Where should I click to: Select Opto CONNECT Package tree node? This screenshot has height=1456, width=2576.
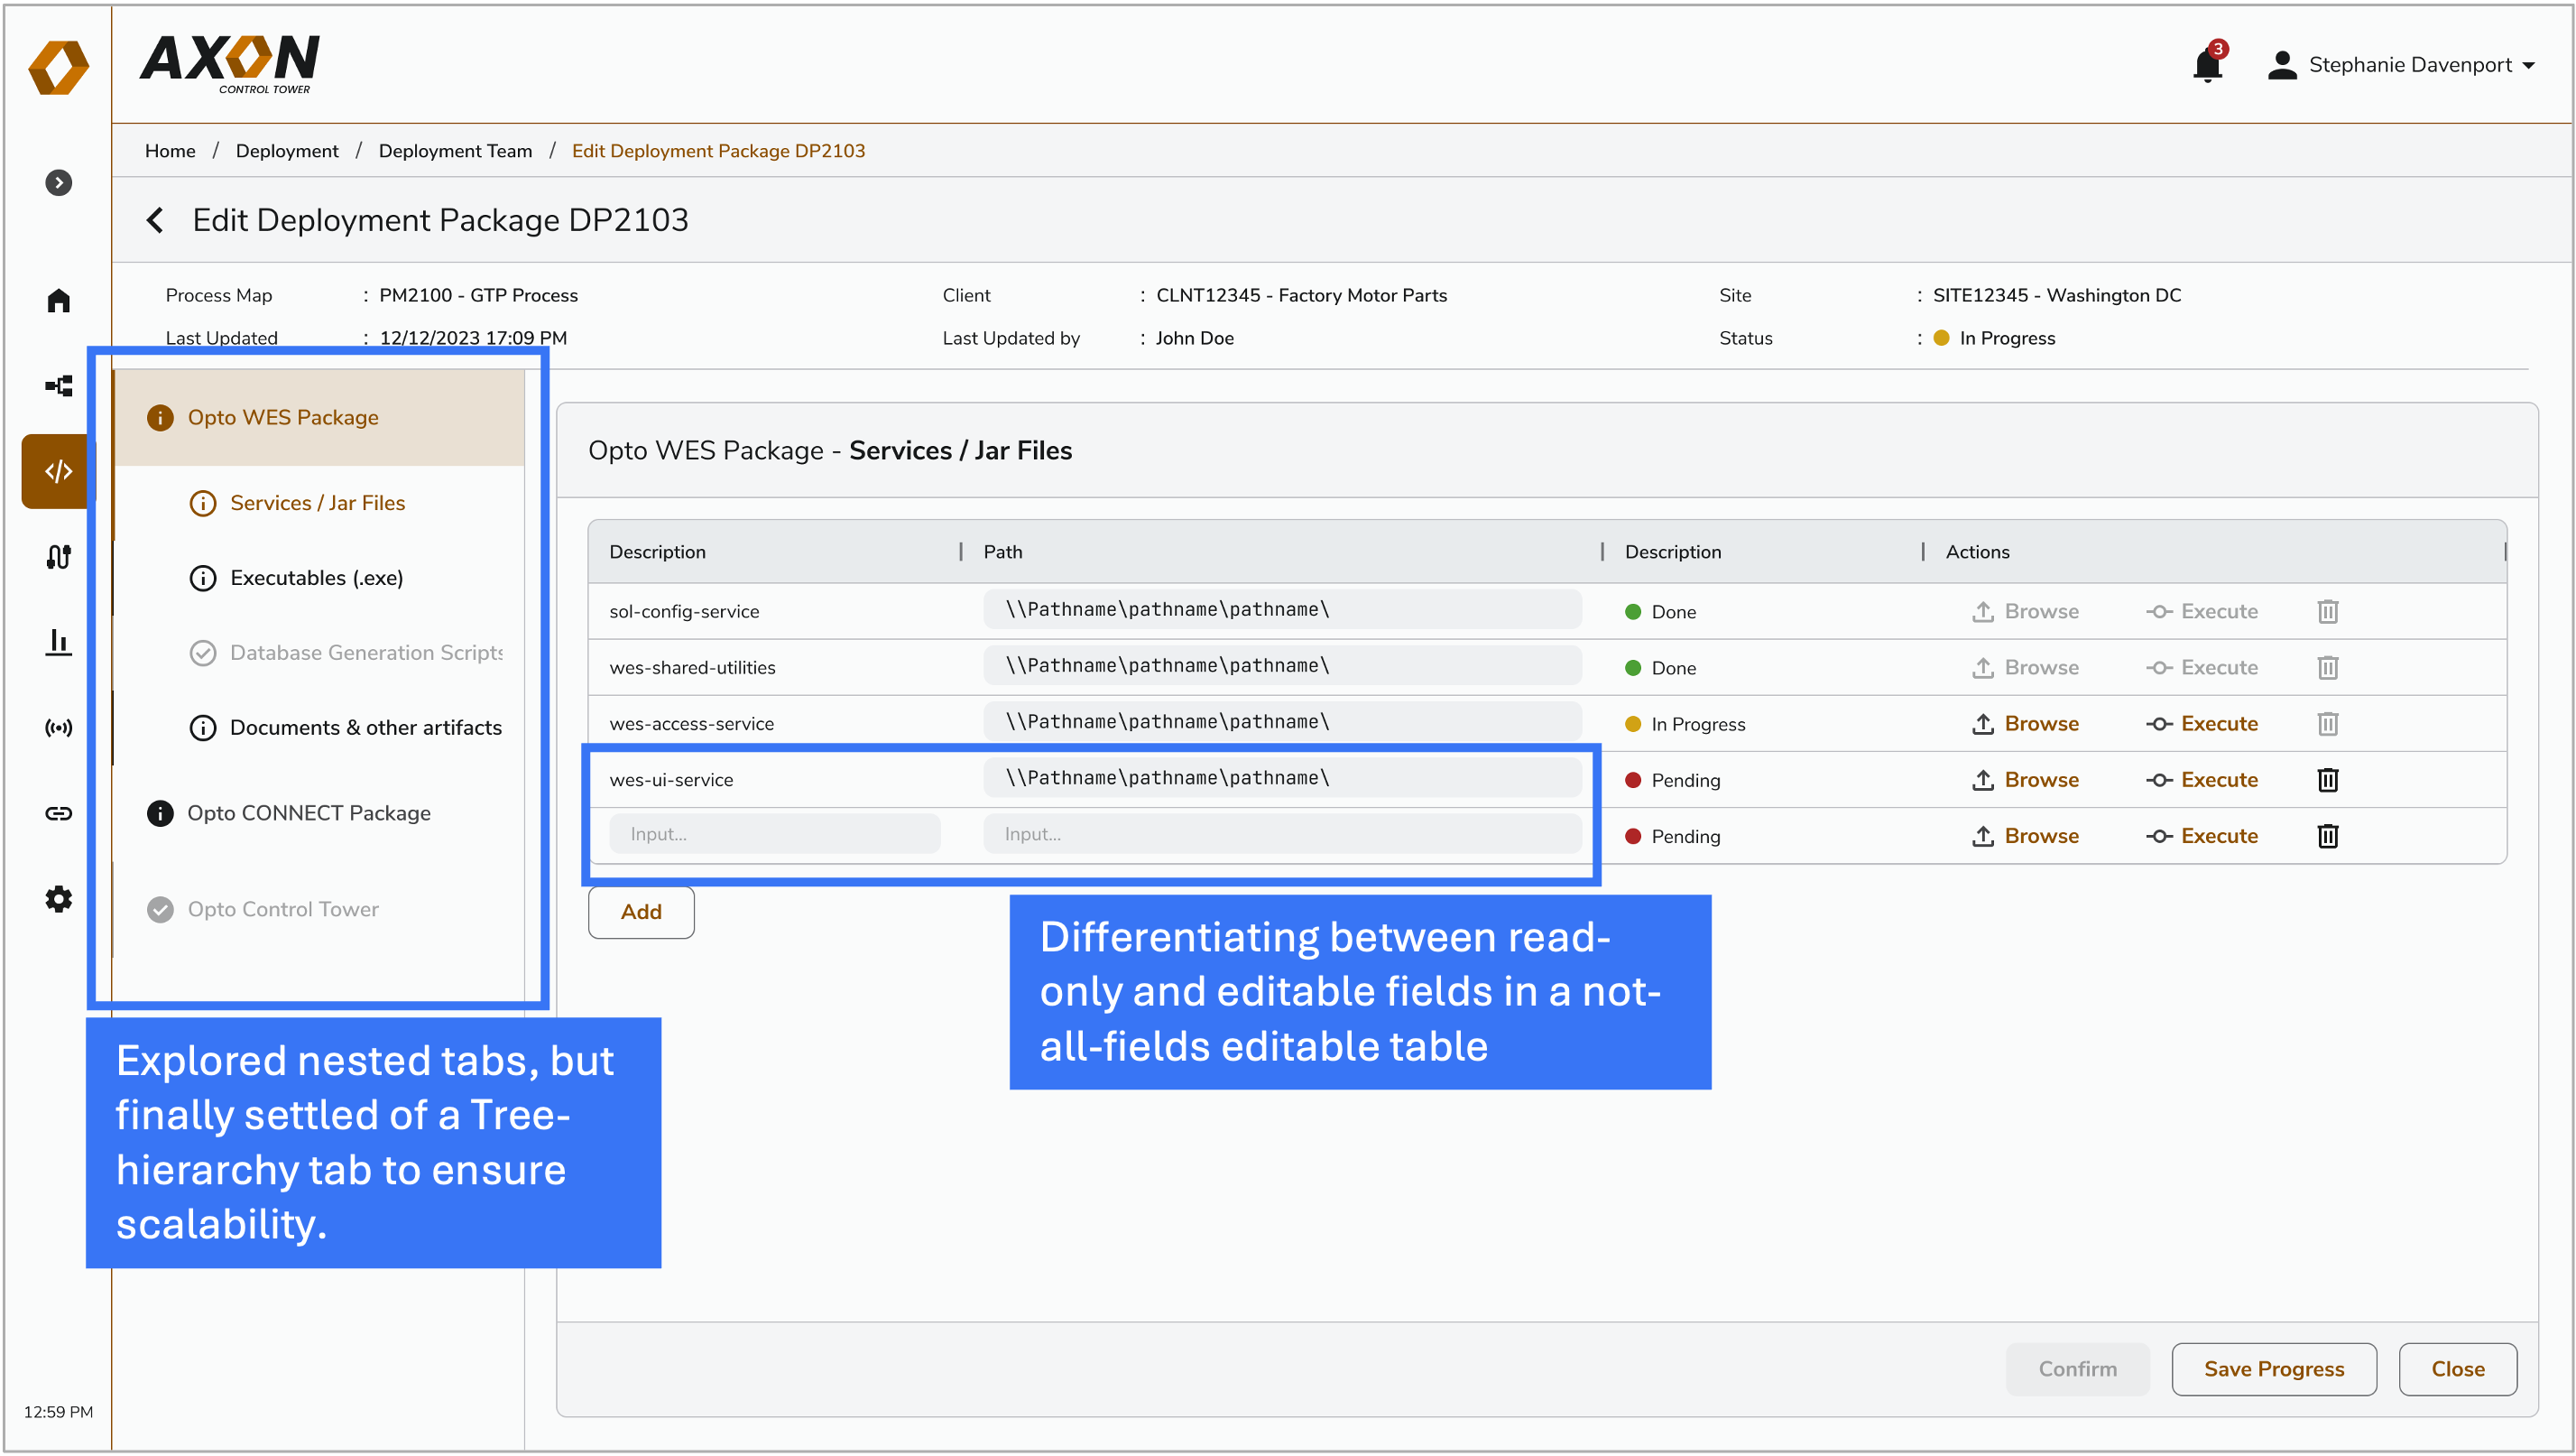coord(289,812)
